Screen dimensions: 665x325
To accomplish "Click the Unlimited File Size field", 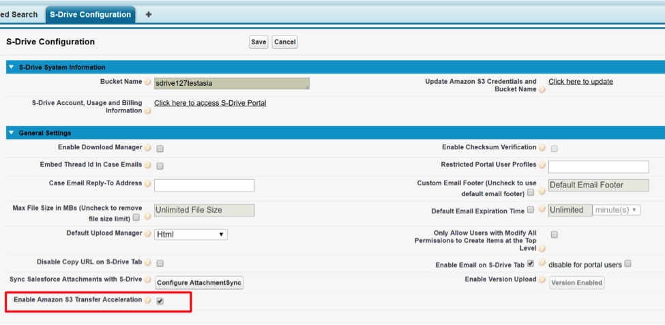I will (x=205, y=211).
